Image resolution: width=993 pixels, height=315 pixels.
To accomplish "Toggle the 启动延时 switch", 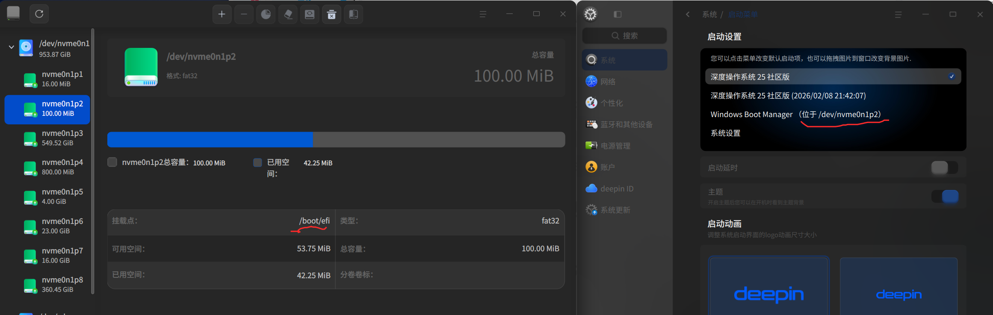I will click(944, 168).
